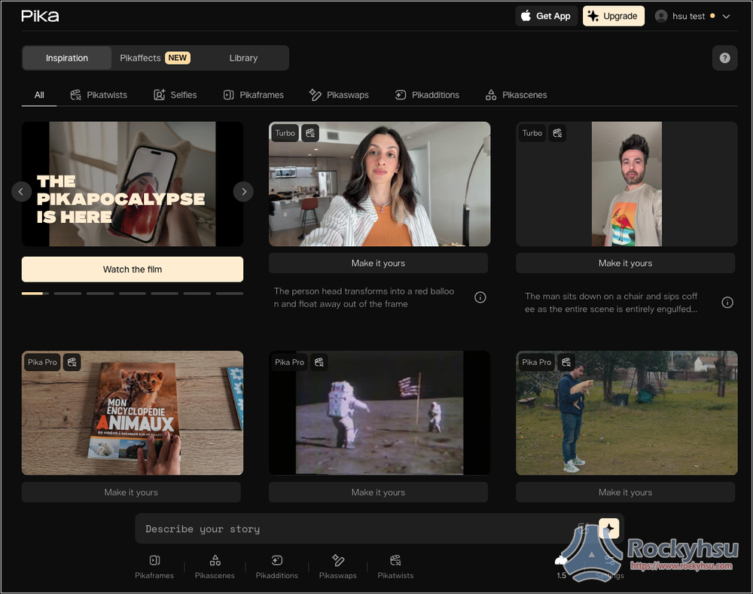Image resolution: width=753 pixels, height=594 pixels.
Task: Click the Get App button
Action: 546,16
